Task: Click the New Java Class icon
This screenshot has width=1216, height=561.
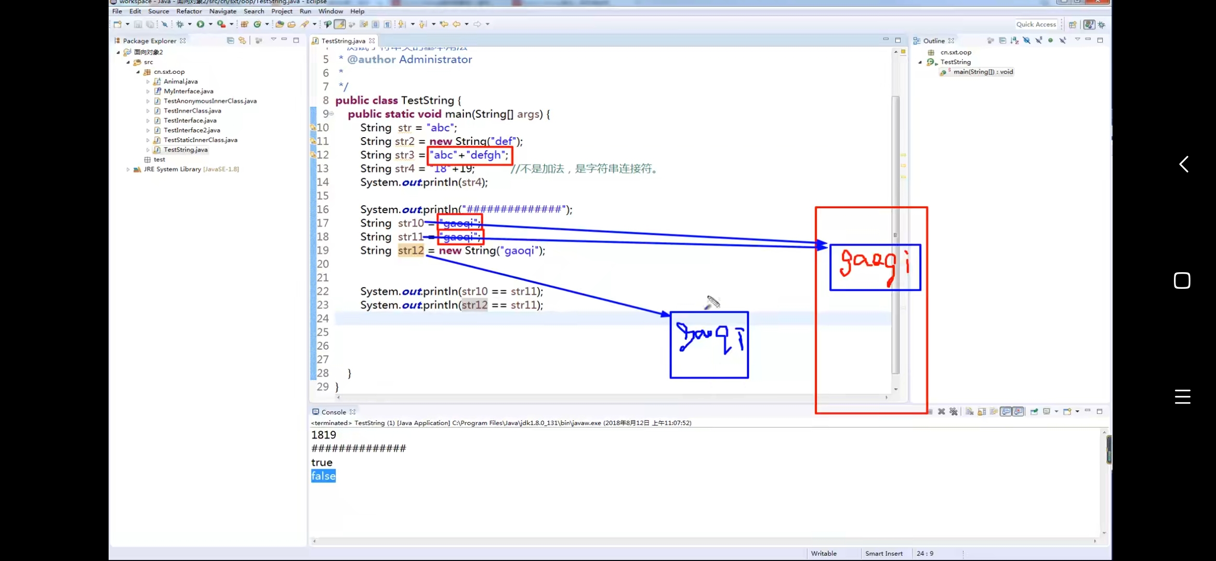Action: [257, 24]
